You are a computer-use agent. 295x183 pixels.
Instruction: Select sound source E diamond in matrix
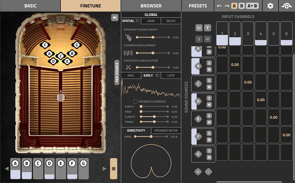click(198, 119)
